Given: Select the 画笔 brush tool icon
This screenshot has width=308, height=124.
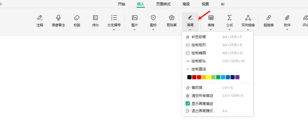Looking at the screenshot, I should coord(190,18).
